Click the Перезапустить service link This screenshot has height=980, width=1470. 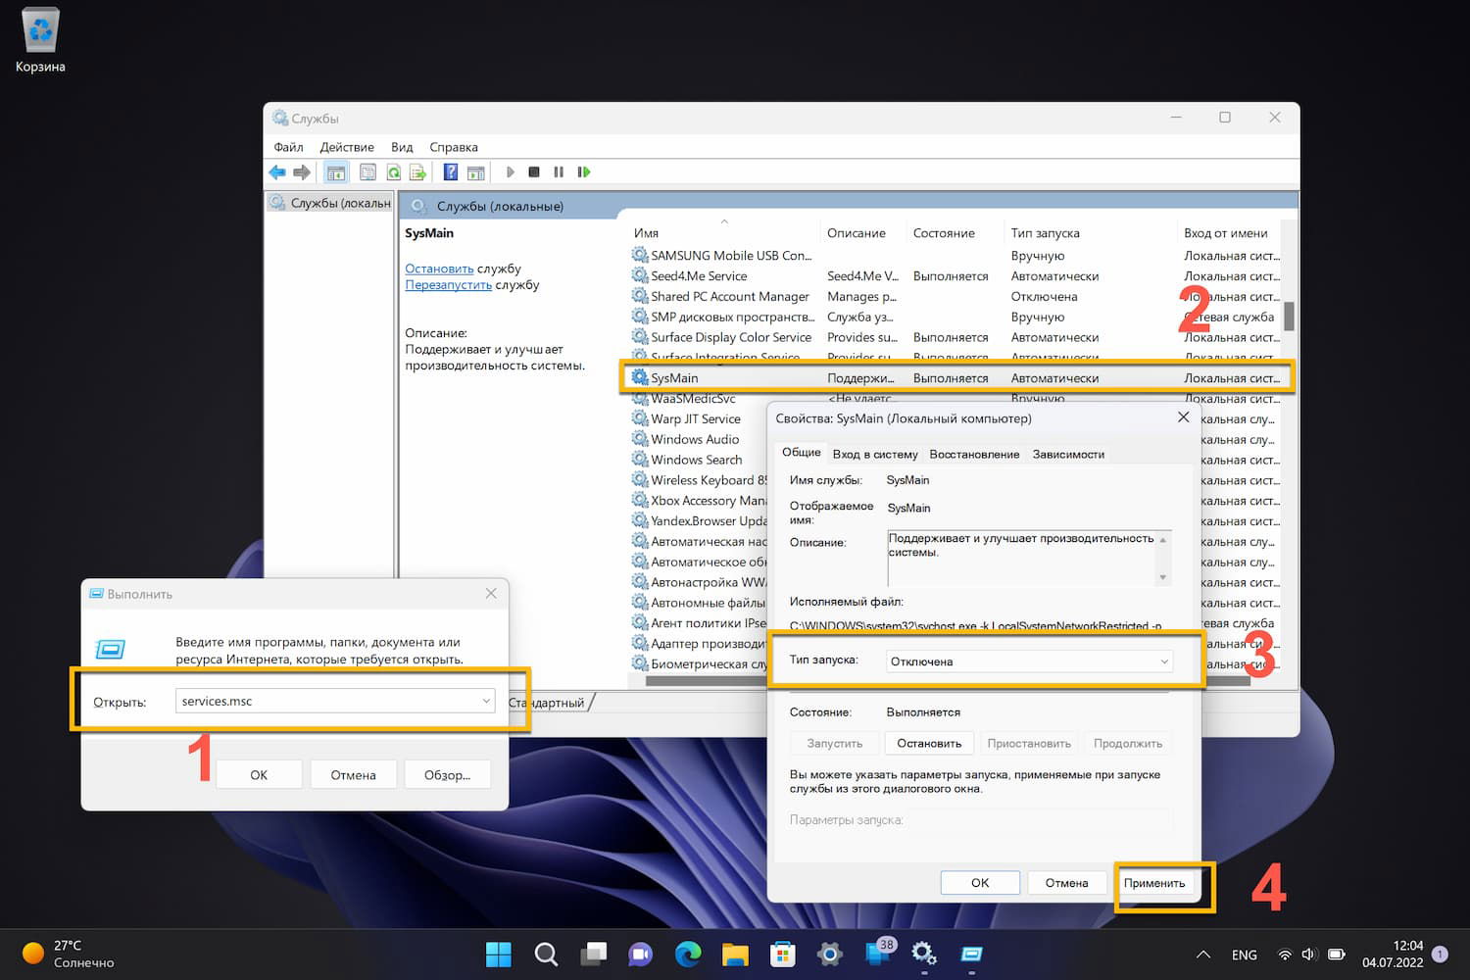pyautogui.click(x=448, y=285)
